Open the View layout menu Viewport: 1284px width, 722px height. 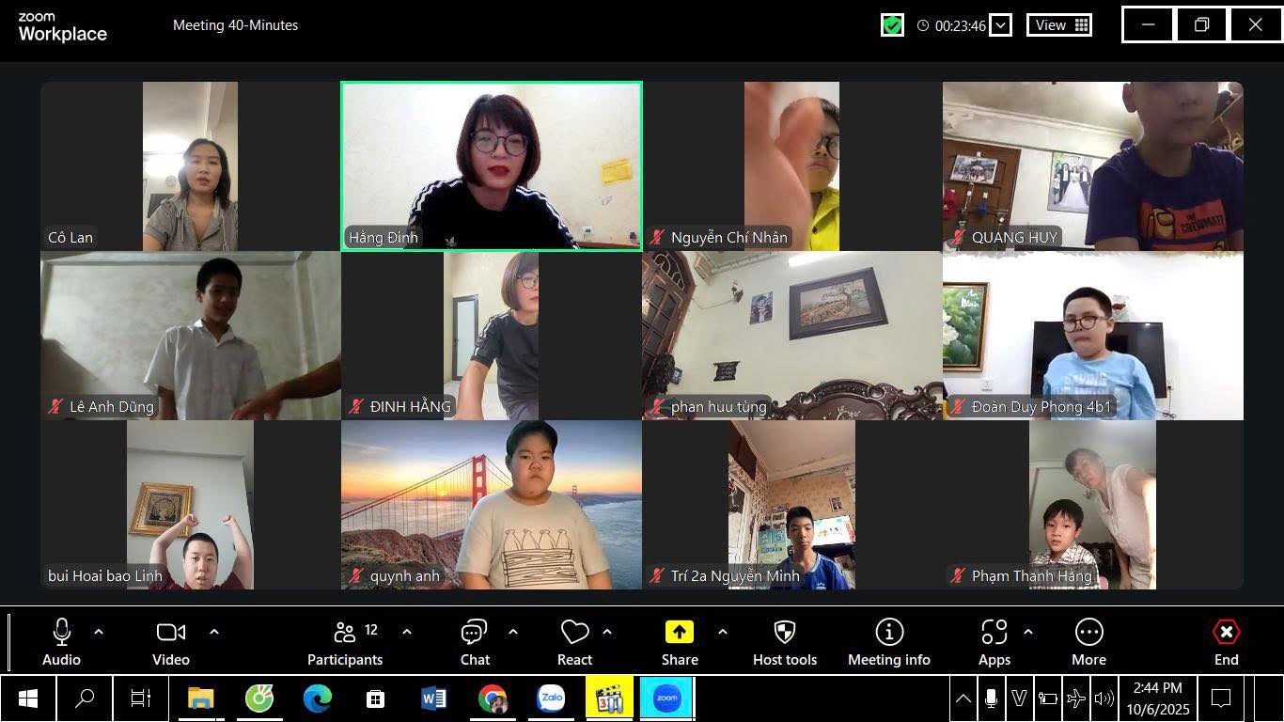(x=1059, y=25)
